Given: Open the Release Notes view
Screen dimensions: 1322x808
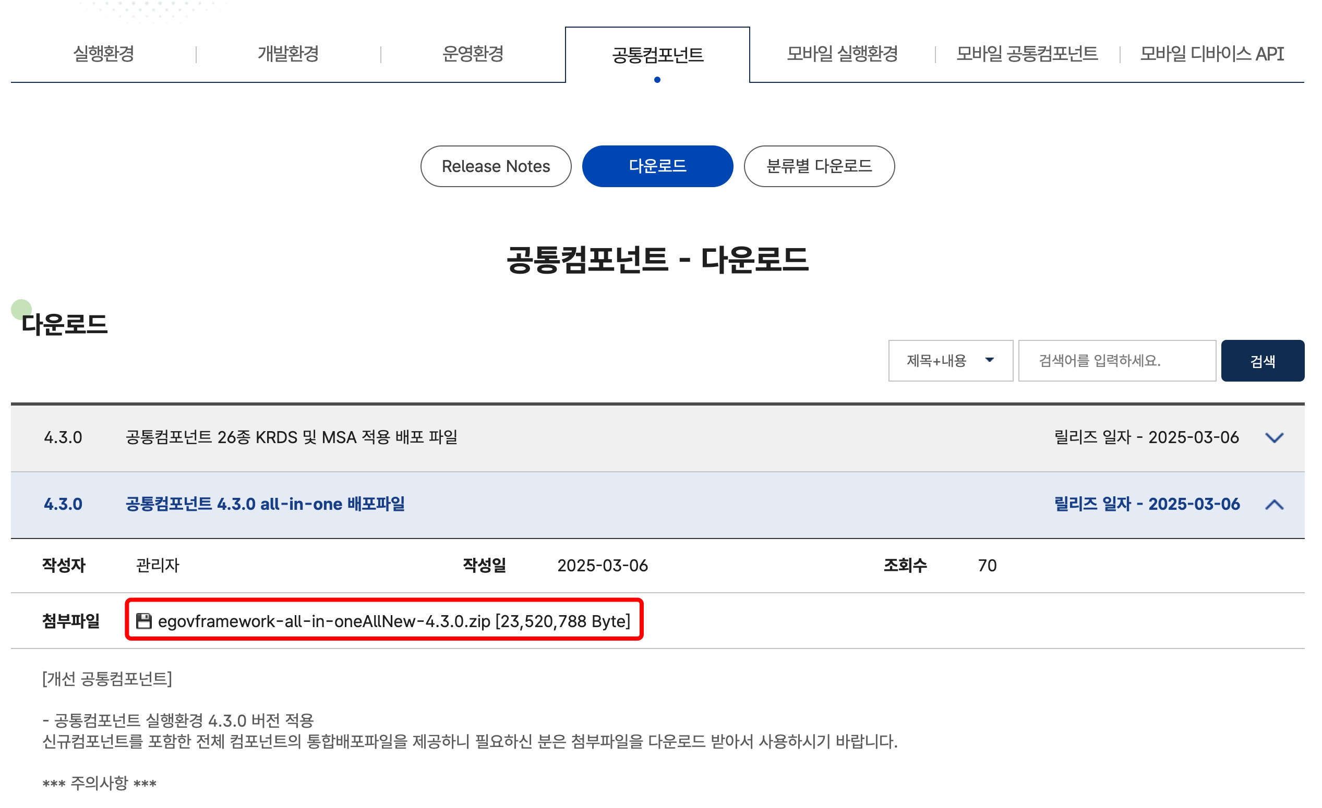Looking at the screenshot, I should [495, 166].
